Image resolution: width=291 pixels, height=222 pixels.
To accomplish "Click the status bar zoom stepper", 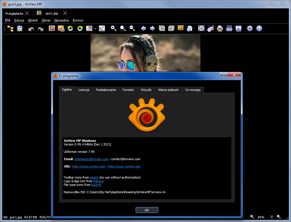I will pos(272,217).
